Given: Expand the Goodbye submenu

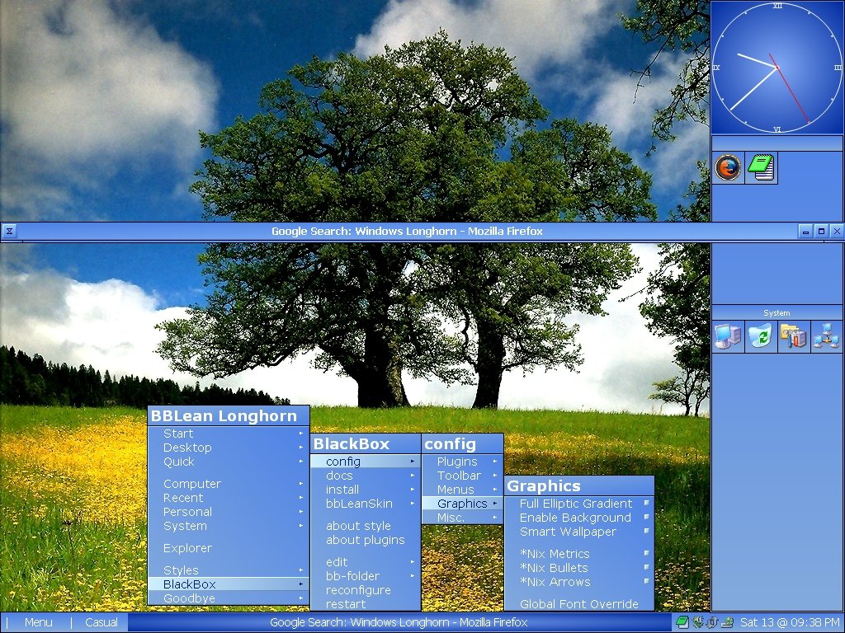Looking at the screenshot, I should [229, 598].
